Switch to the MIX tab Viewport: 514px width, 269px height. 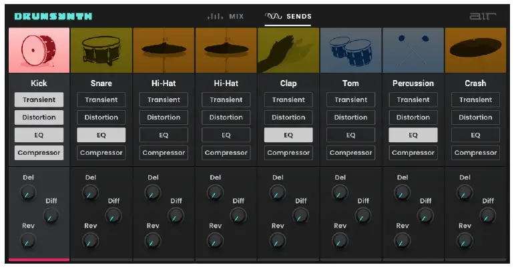[x=226, y=17]
